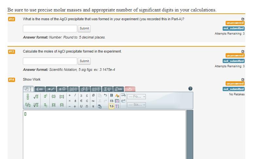Switch to the integrals and limits tab
This screenshot has height=159, width=258.
[118, 89]
